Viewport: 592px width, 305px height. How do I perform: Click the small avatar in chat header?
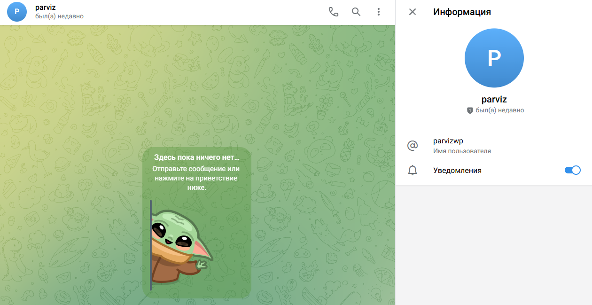click(x=17, y=12)
